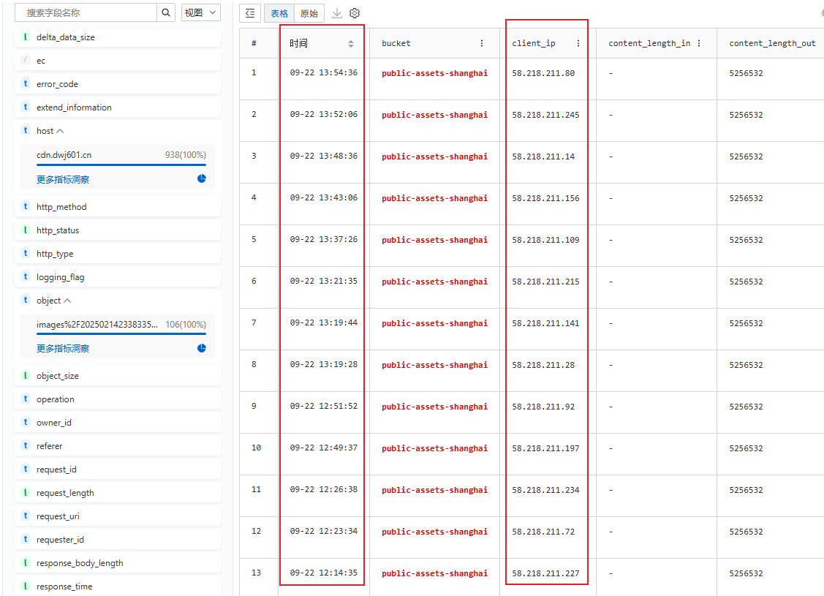Click the cdn.dwj601.cn value distribution bar
The height and width of the screenshot is (596, 824).
click(121, 165)
